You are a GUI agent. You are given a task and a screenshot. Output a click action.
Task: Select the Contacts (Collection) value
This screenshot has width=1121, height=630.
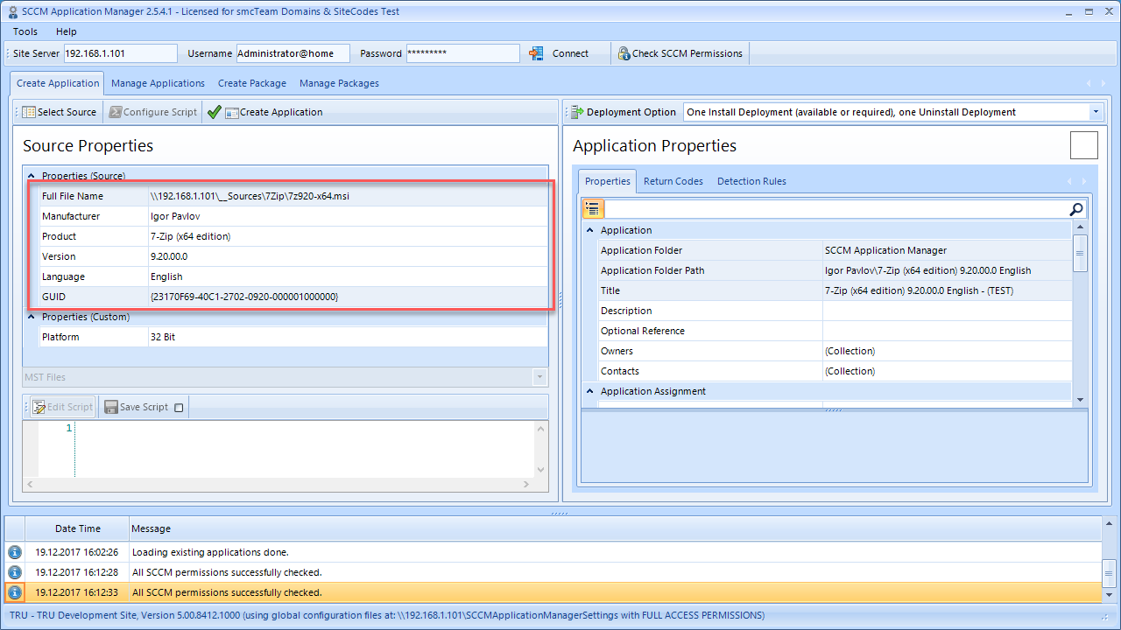pos(850,371)
